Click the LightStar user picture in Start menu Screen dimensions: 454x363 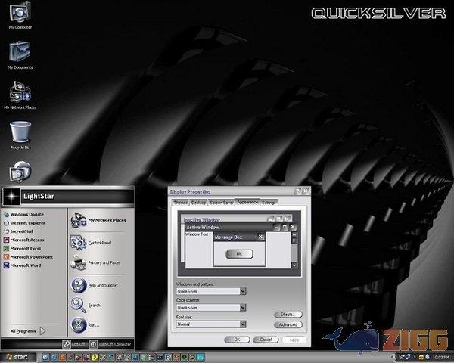pos(11,197)
